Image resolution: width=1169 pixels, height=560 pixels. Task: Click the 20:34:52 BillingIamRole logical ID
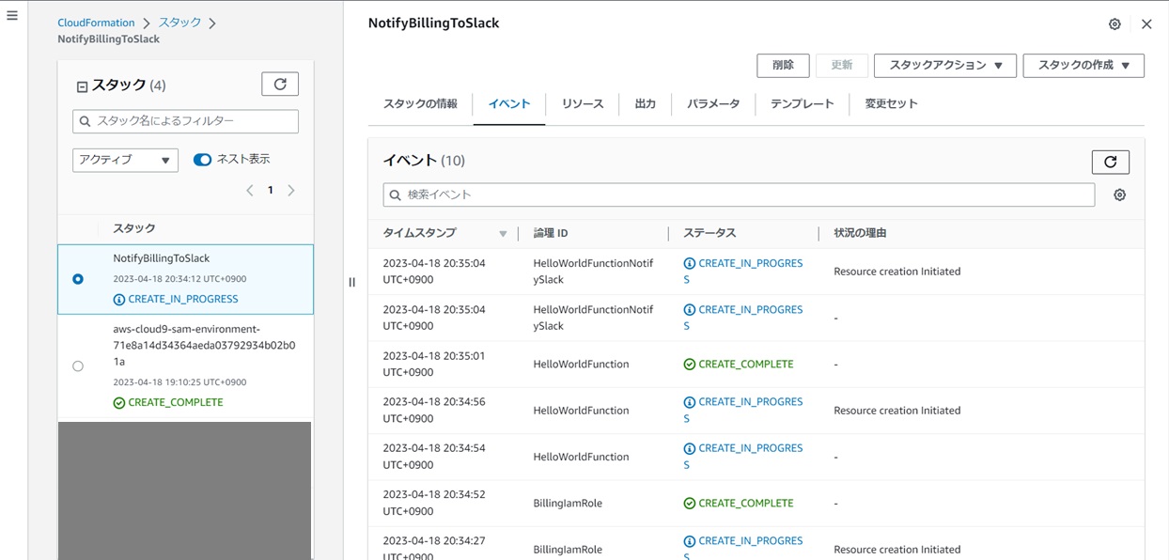(x=568, y=504)
